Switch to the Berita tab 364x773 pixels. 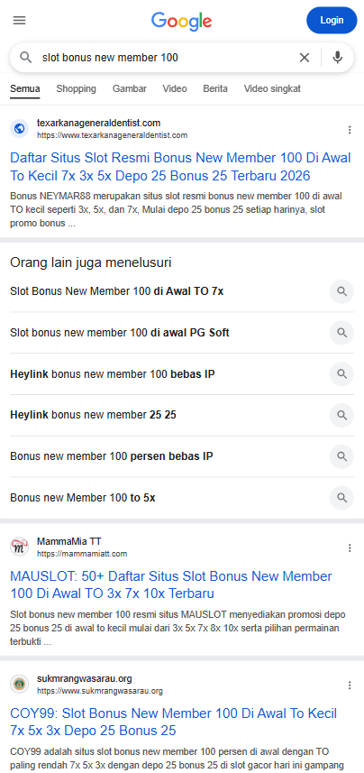(215, 88)
